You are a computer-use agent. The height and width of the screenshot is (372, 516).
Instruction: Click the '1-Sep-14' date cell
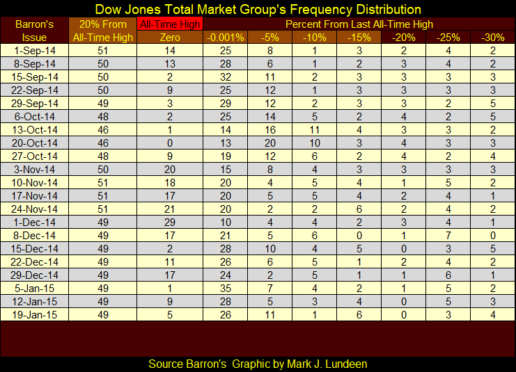35,51
